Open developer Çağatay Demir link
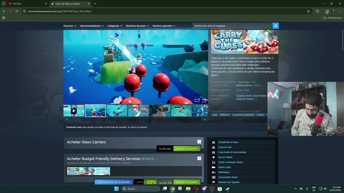The image size is (344, 193). [244, 96]
